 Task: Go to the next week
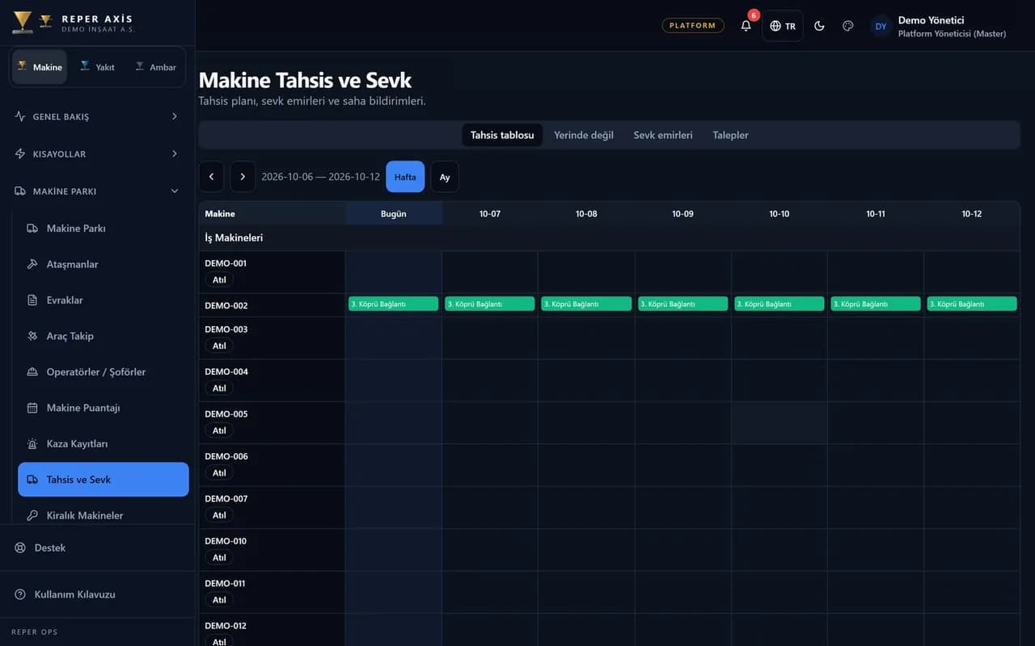[243, 177]
